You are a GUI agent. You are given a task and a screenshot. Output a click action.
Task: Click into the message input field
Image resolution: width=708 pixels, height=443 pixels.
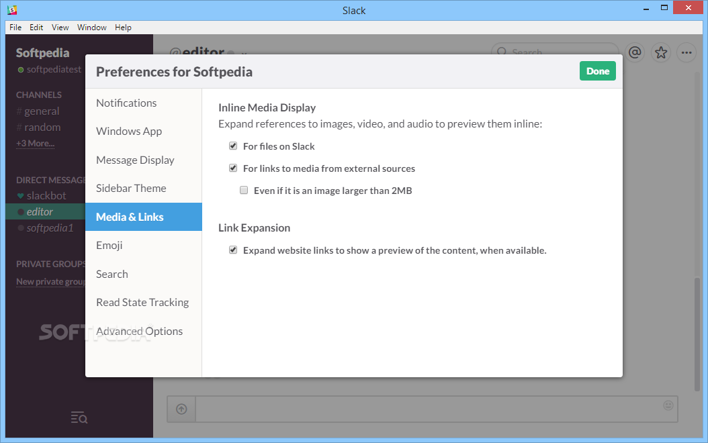pyautogui.click(x=436, y=409)
